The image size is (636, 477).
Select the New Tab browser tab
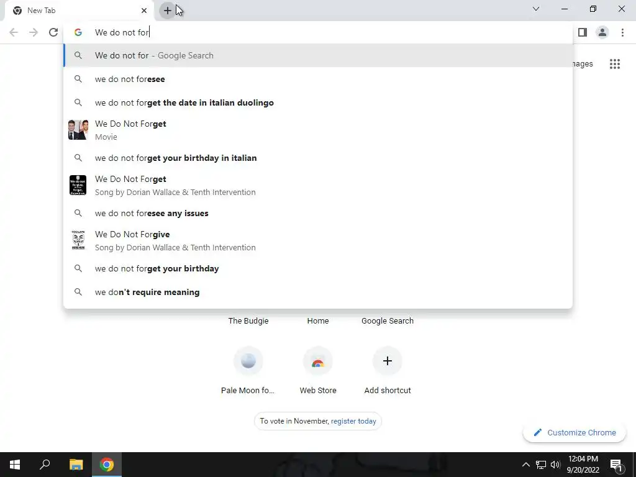tap(80, 11)
